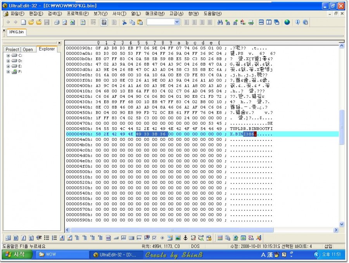This screenshot has height=263, width=349.
Task: Tile windows vertically icon
Action: (269, 22)
